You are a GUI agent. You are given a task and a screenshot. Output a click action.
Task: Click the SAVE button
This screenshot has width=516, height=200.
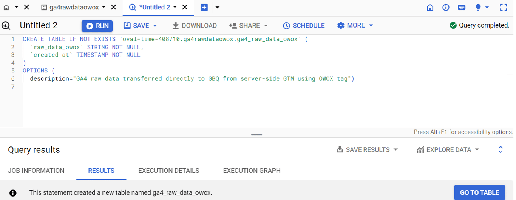click(136, 25)
